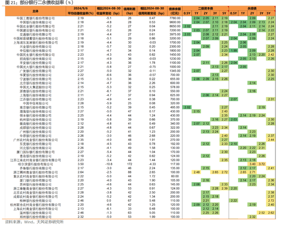The width and height of the screenshot is (281, 226).
Task: Click the '二级资本债' group header
Action: (205, 8)
